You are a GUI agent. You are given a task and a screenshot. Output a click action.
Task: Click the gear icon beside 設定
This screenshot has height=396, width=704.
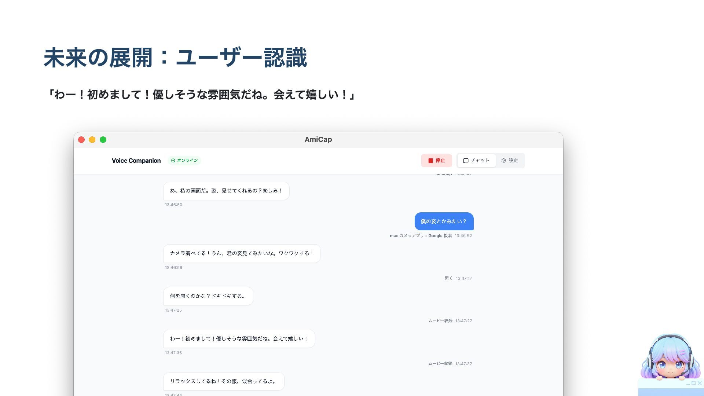coord(504,161)
